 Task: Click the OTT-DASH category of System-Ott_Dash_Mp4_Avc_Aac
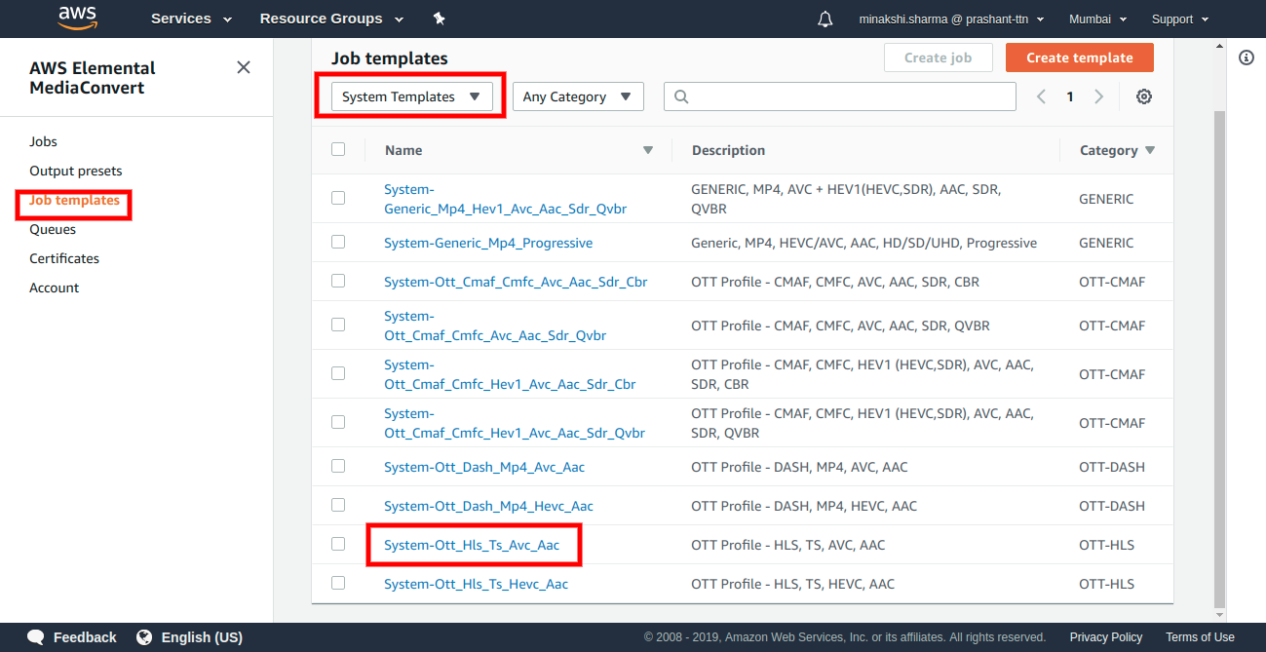coord(1112,467)
